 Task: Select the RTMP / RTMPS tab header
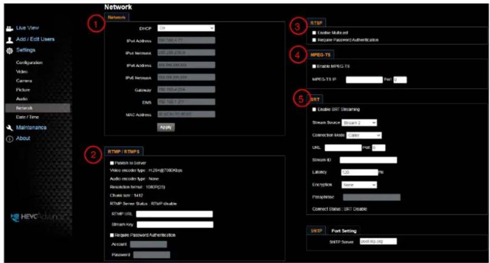[x=124, y=151]
